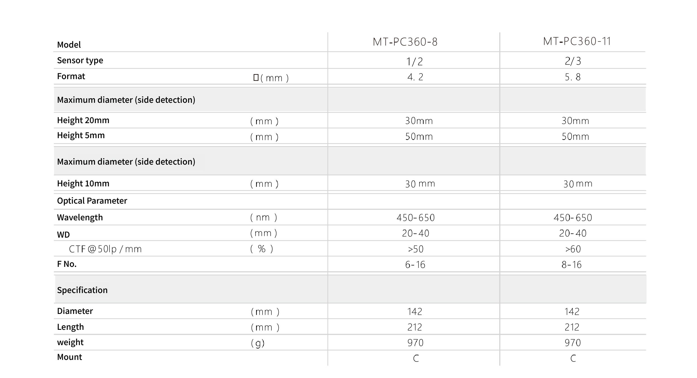Click the Height 20mm row label
The height and width of the screenshot is (378, 697).
pyautogui.click(x=83, y=120)
